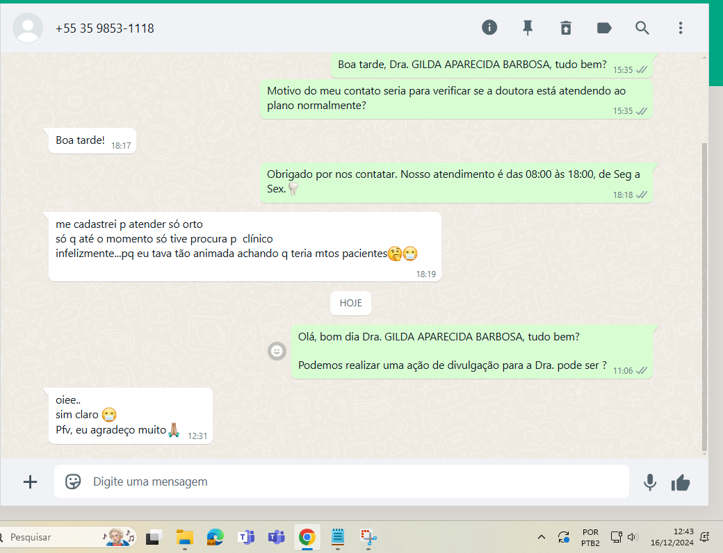Viewport: 723px width, 553px height.
Task: Click the 'HOJE' date separator chip
Action: click(x=350, y=303)
